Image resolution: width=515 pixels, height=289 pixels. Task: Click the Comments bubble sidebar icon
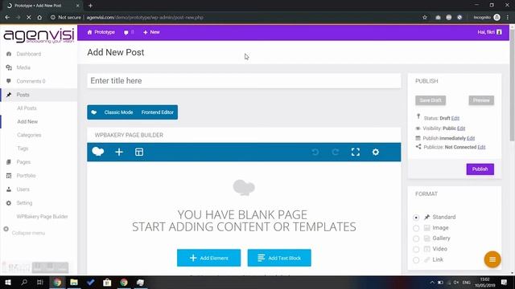[x=9, y=81]
